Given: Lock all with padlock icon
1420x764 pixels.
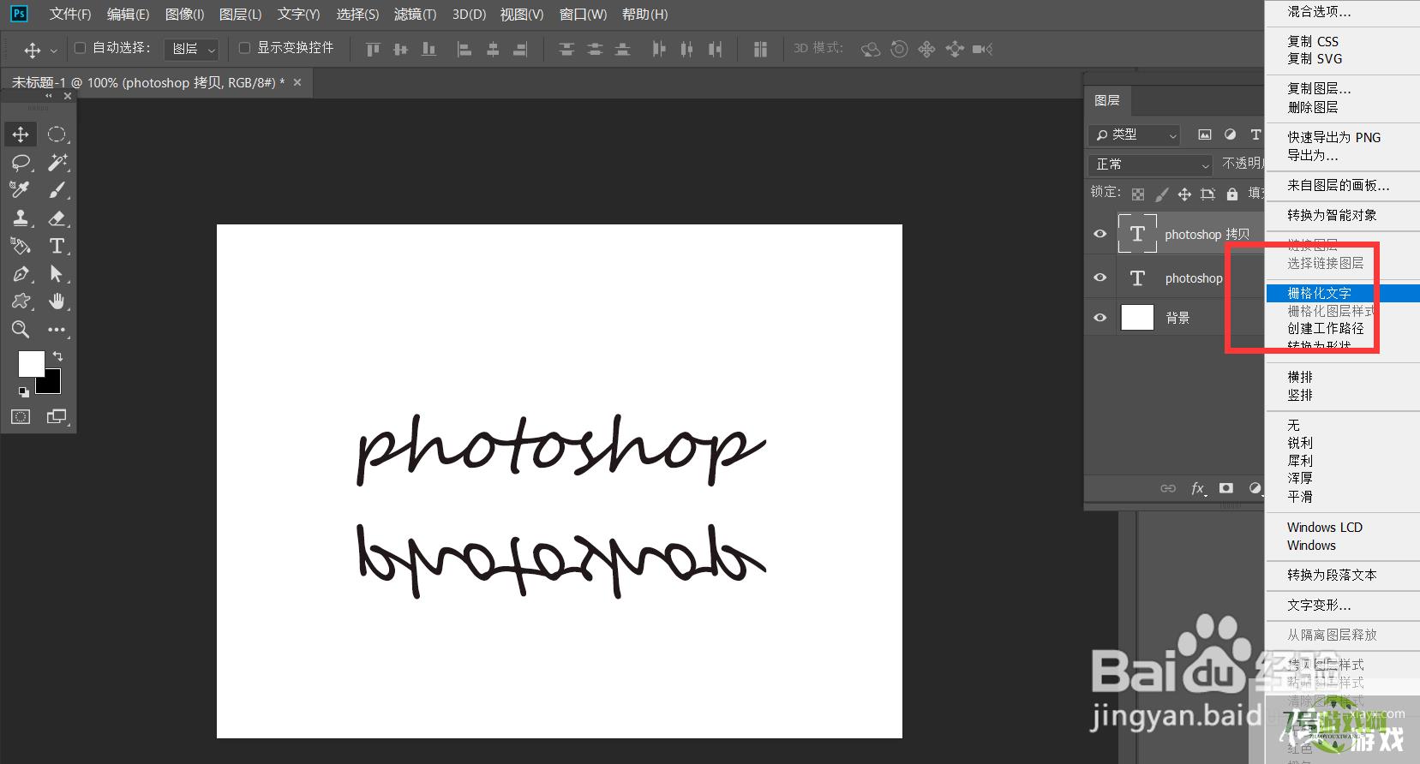Looking at the screenshot, I should click(1232, 194).
